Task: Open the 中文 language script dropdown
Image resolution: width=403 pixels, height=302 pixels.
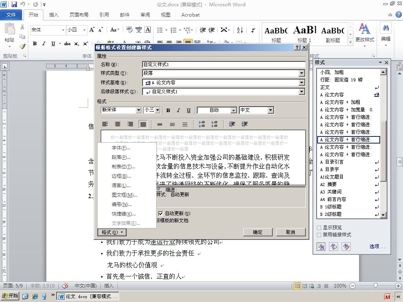Action: point(270,110)
